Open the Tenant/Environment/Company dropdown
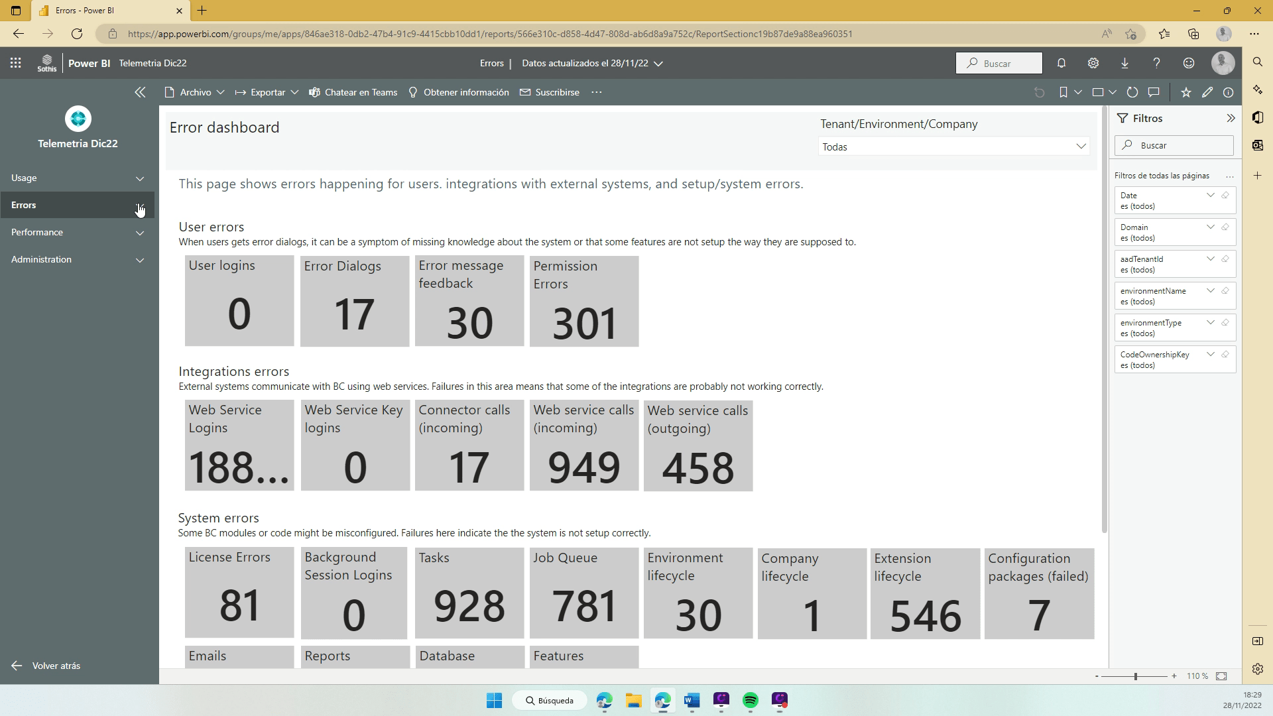This screenshot has height=716, width=1273. [x=953, y=147]
